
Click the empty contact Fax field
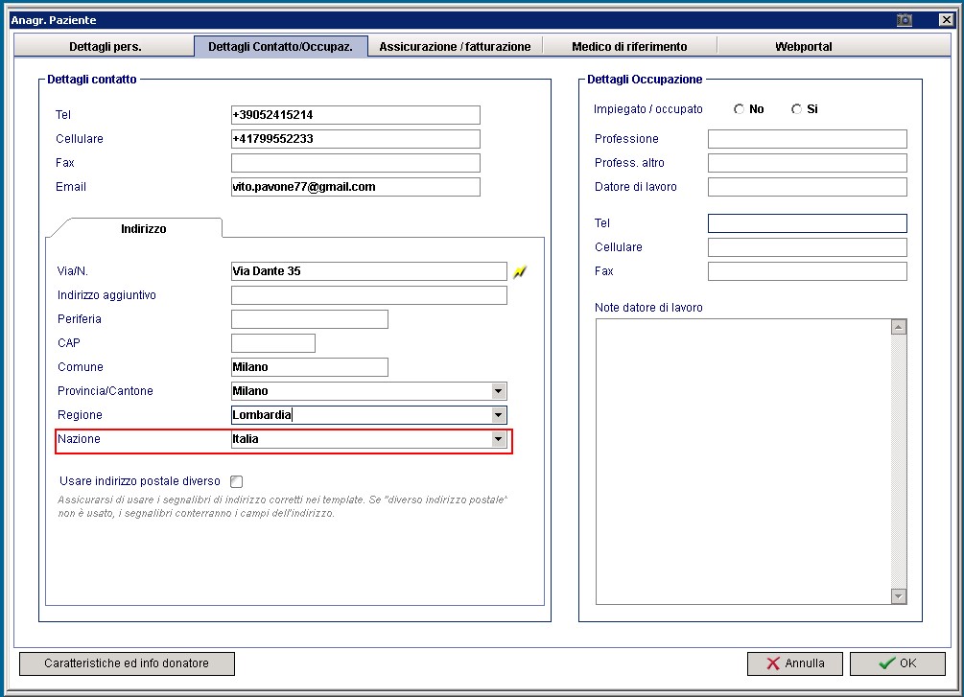(x=355, y=163)
